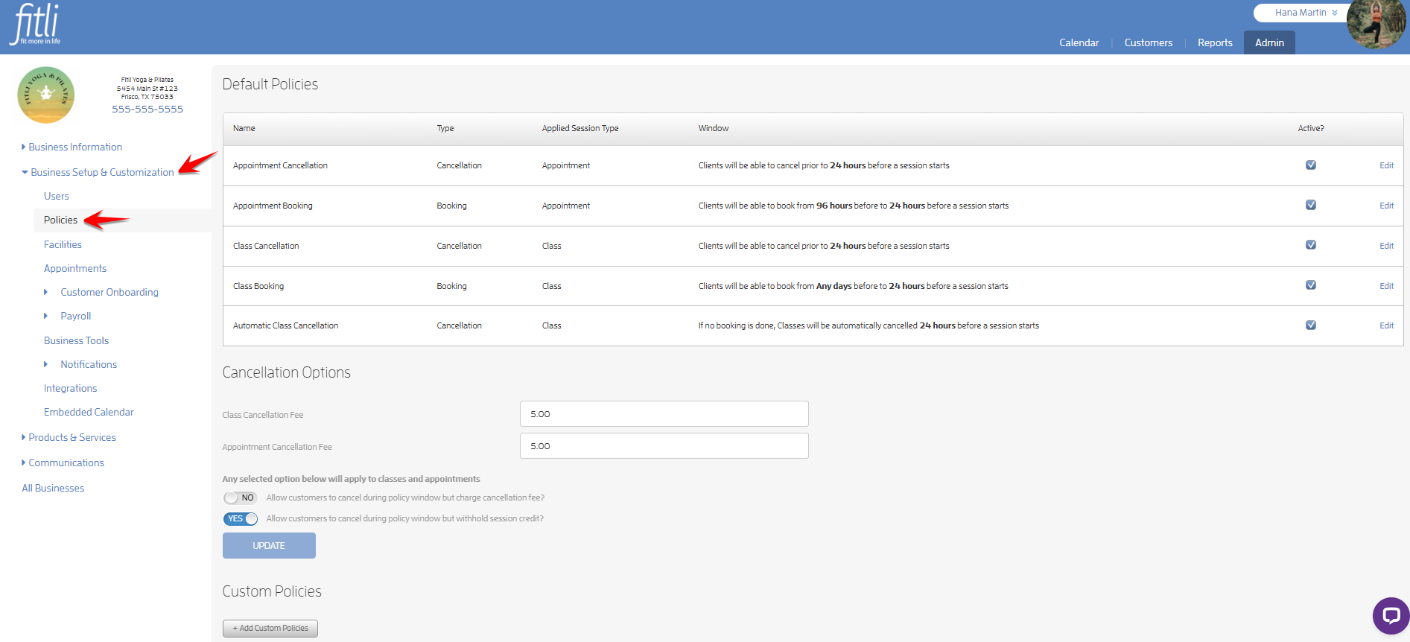Screen dimensions: 1410x642
Task: Switch to the Reports tab
Action: [1215, 42]
